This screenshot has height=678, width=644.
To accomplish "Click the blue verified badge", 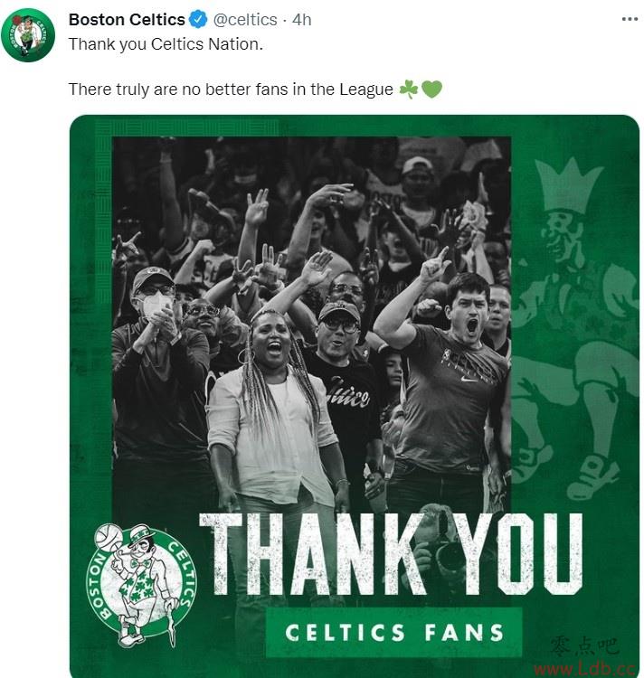I will pyautogui.click(x=198, y=20).
